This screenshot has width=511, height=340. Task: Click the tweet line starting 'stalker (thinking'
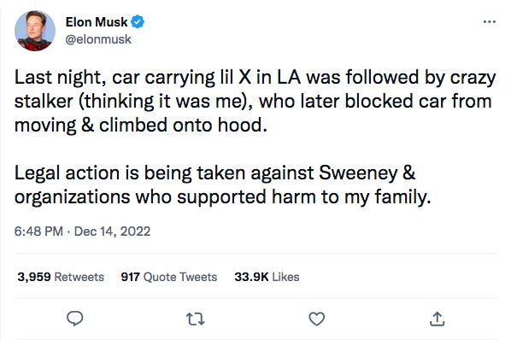(253, 102)
